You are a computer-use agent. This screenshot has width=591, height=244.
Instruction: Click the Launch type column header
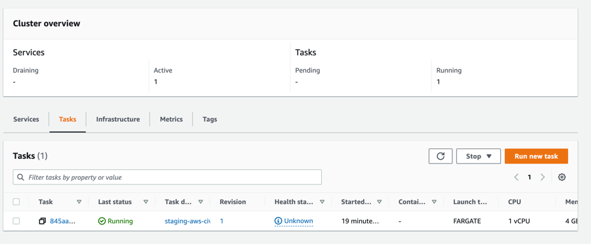pos(470,202)
